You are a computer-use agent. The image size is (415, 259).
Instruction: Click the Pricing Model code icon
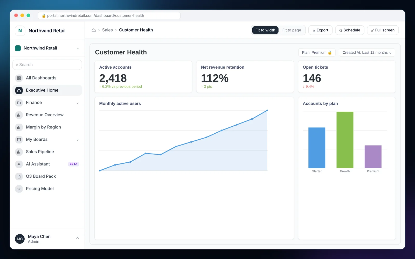click(x=19, y=189)
